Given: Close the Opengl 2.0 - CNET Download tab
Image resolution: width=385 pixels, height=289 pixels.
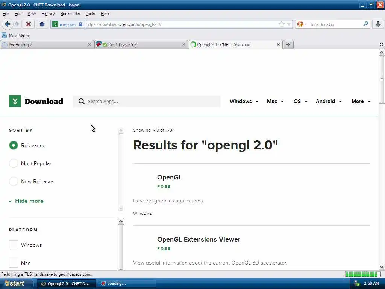Looking at the screenshot, I should click(x=278, y=44).
